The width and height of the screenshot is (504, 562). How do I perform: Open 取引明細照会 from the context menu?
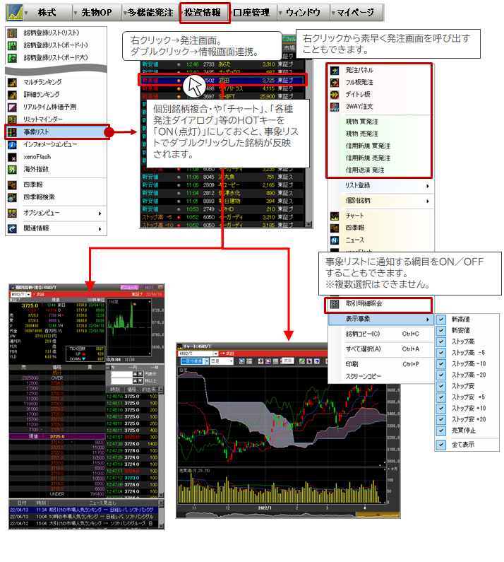(380, 304)
